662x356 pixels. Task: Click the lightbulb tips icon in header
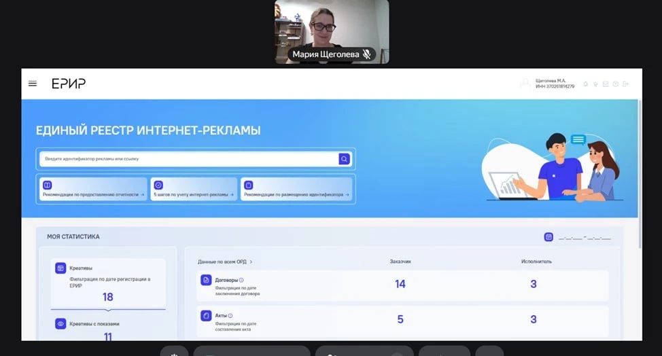[595, 84]
